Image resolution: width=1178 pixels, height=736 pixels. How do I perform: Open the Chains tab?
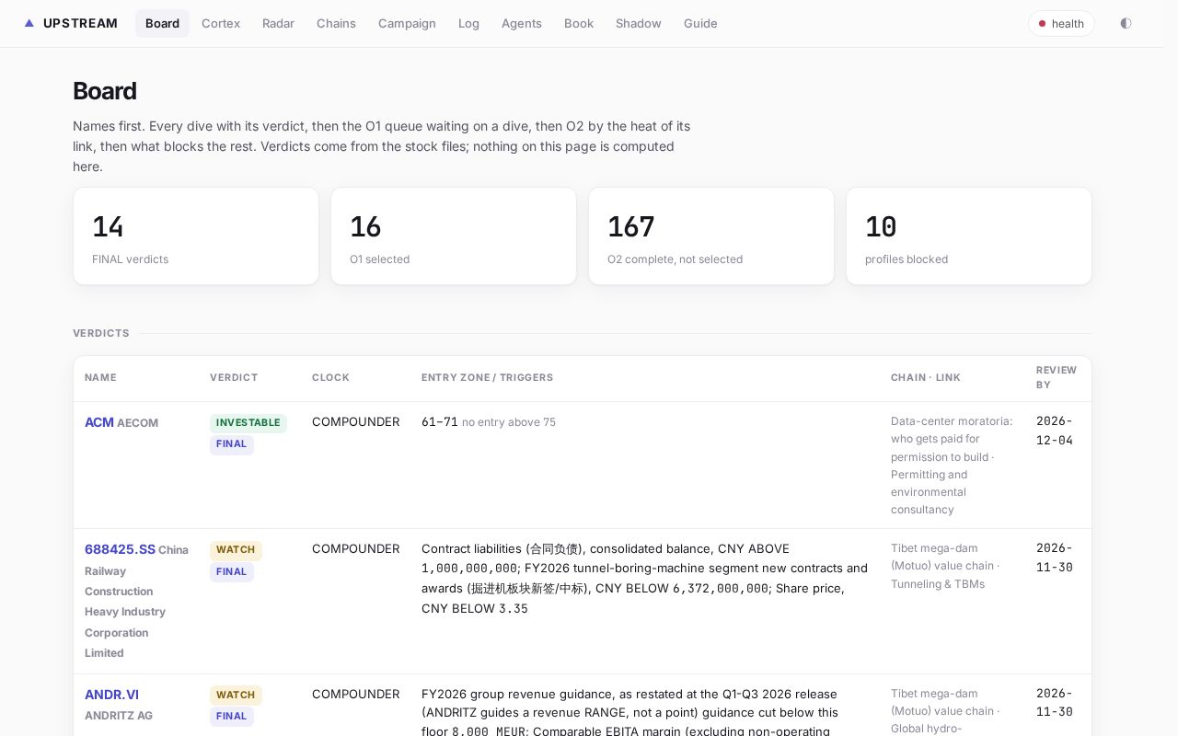(336, 23)
